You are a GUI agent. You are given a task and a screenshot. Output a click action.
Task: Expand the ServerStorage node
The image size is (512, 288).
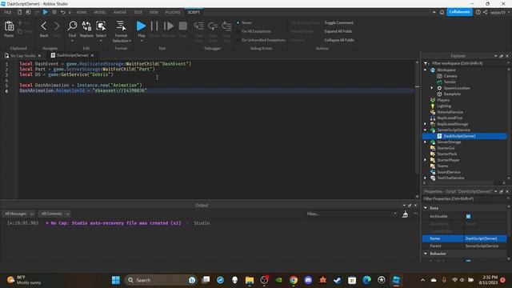click(425, 142)
